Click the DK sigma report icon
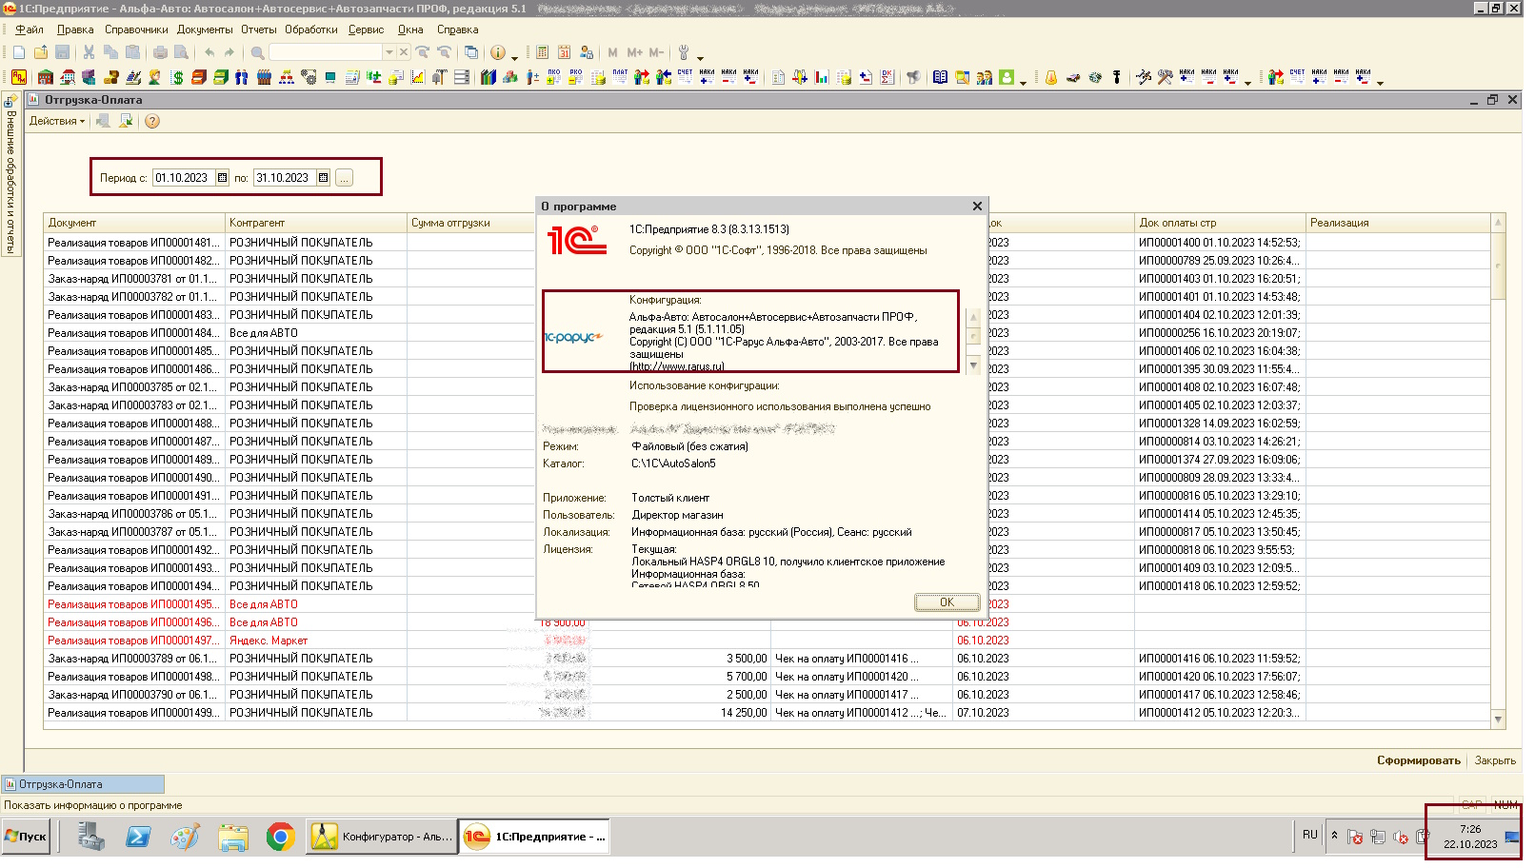 (887, 77)
